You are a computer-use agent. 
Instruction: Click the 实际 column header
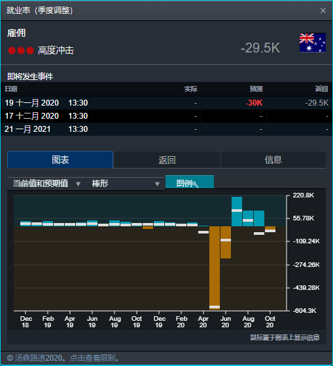point(191,89)
